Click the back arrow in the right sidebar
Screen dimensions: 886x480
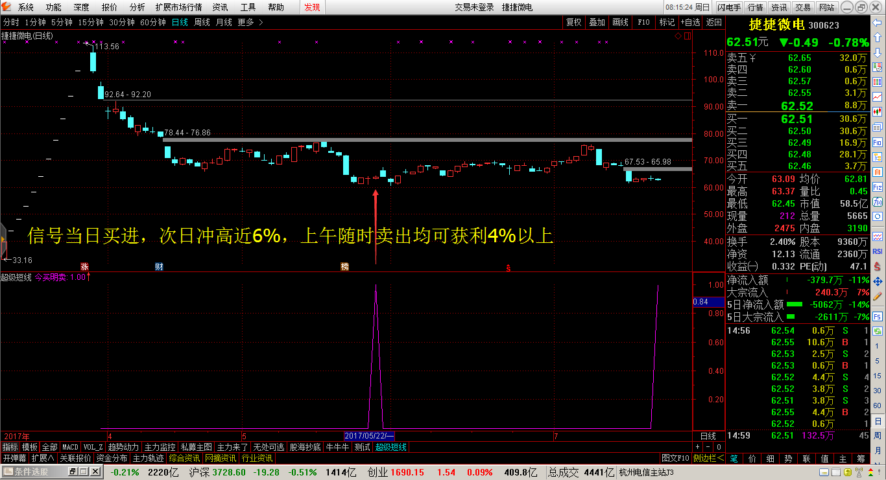877,23
